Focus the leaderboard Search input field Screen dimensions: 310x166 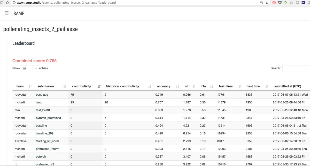(296, 69)
